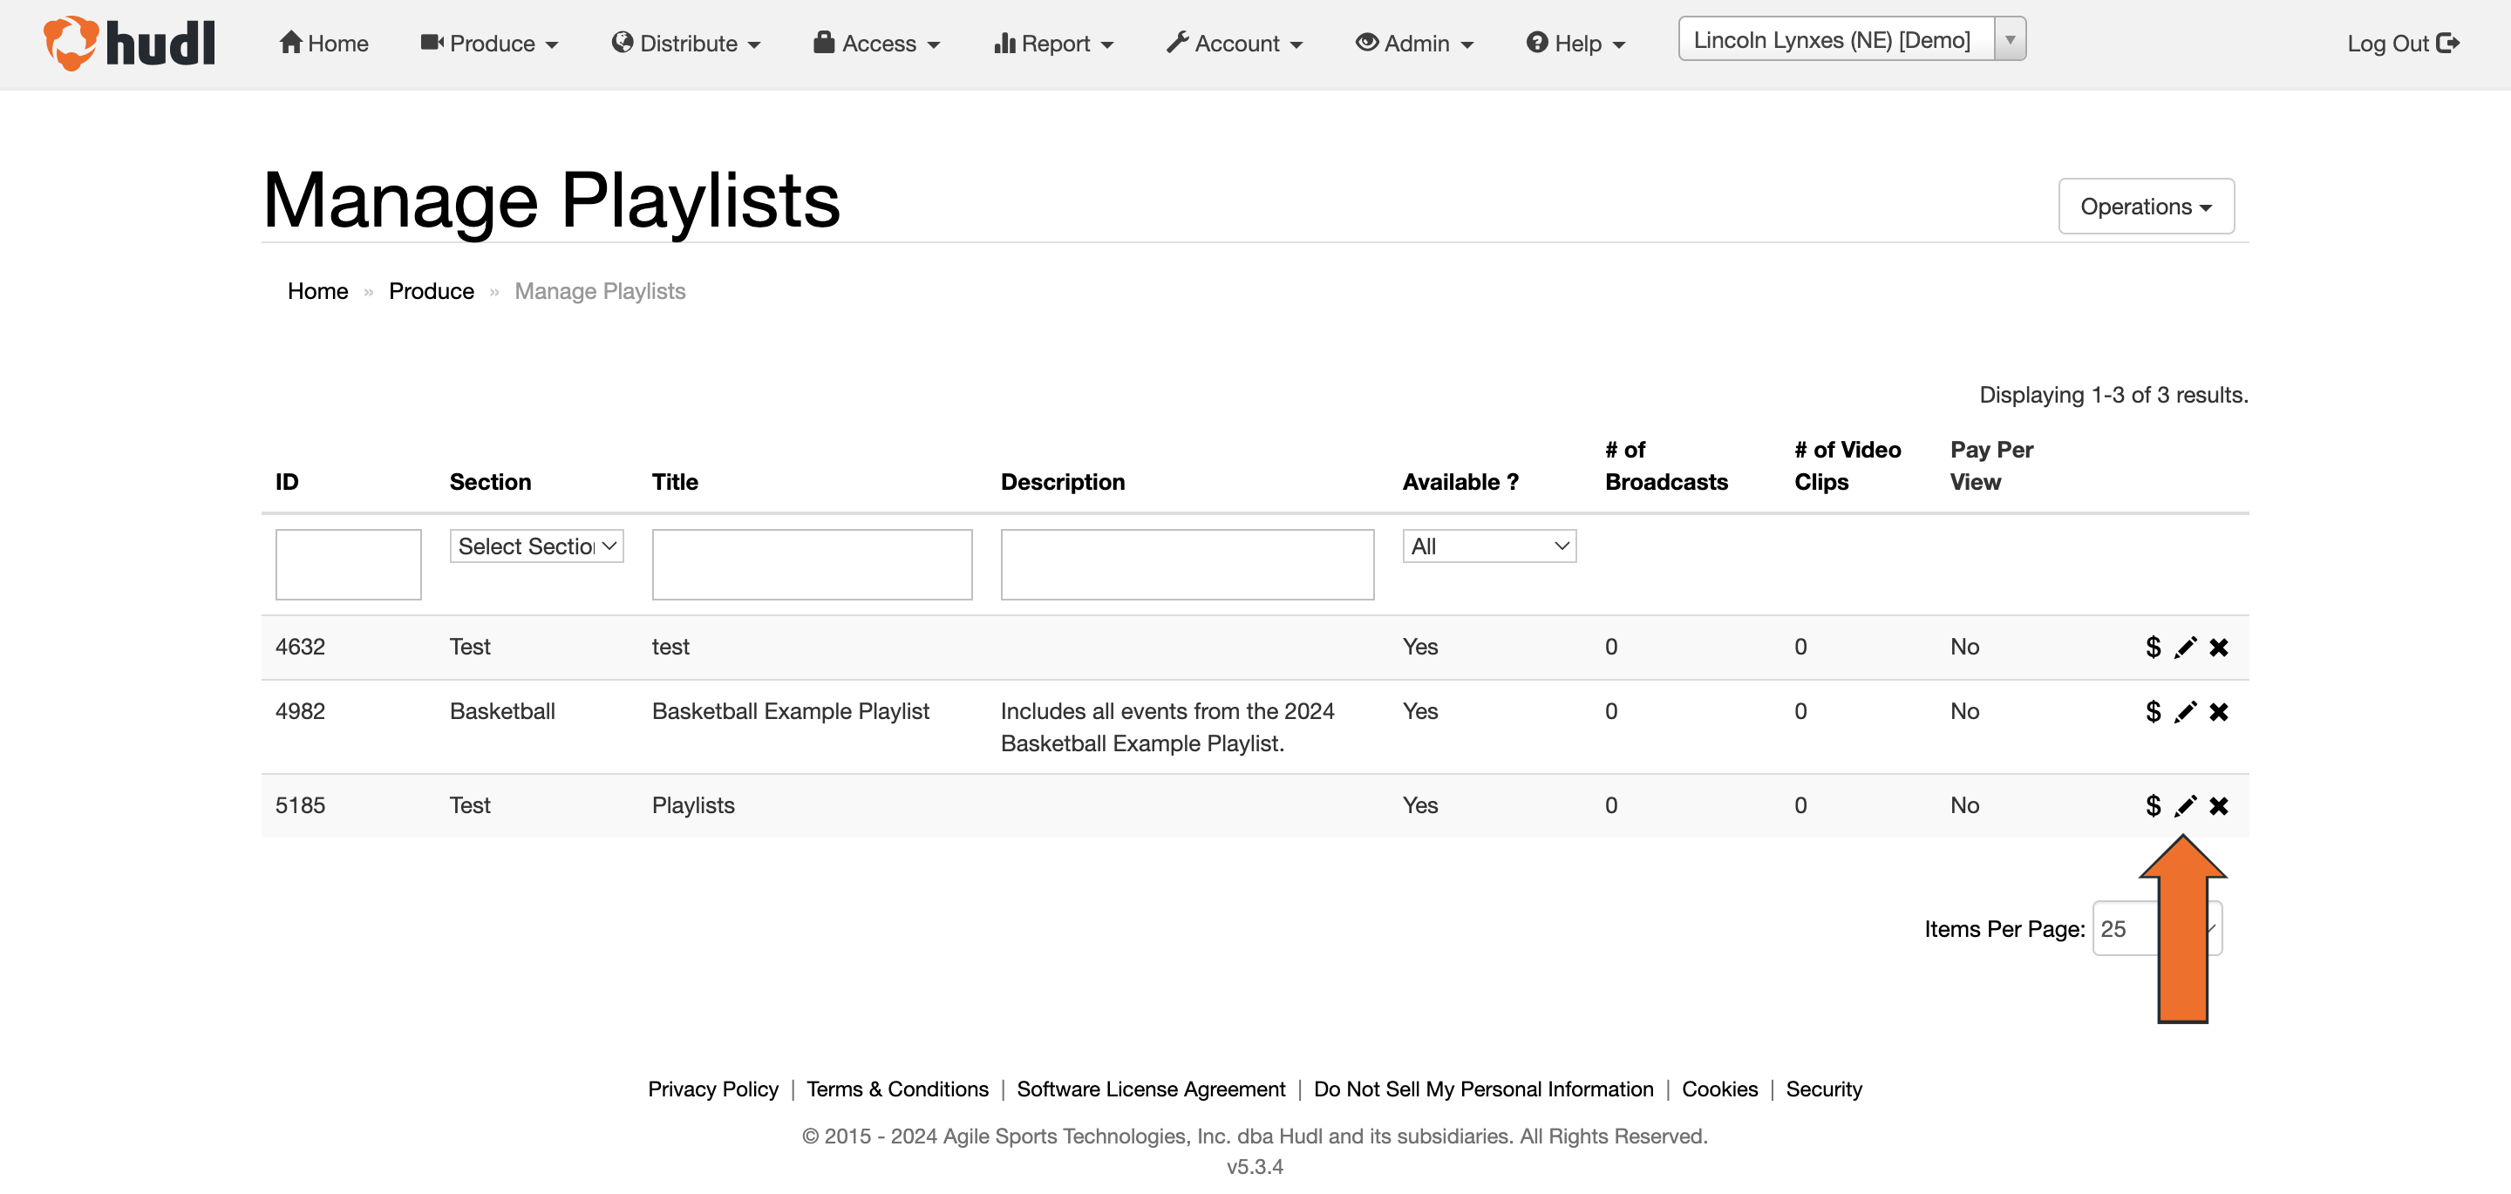The image size is (2511, 1194).
Task: Edit Basketball Example Playlist with the pencil icon
Action: pos(2186,711)
